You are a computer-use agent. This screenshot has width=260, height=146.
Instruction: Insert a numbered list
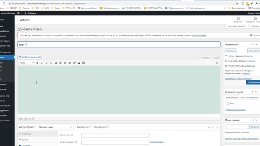(51, 63)
